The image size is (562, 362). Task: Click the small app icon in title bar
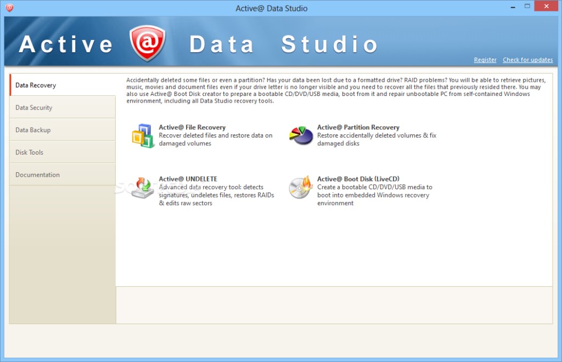tap(10, 8)
